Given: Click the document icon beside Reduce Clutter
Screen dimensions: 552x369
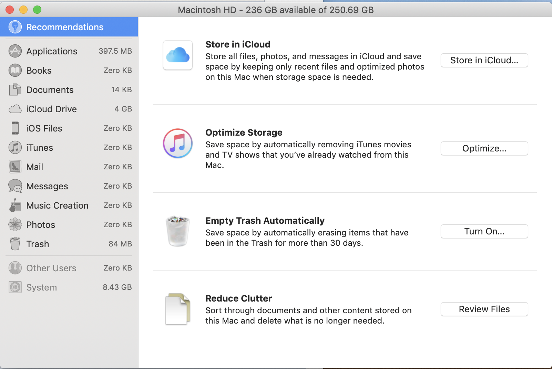Looking at the screenshot, I should [x=178, y=309].
